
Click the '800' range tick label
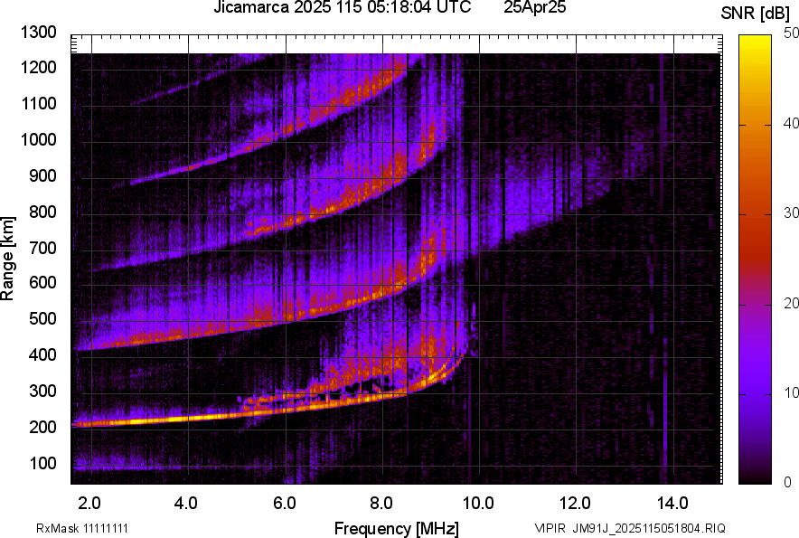[x=42, y=212]
